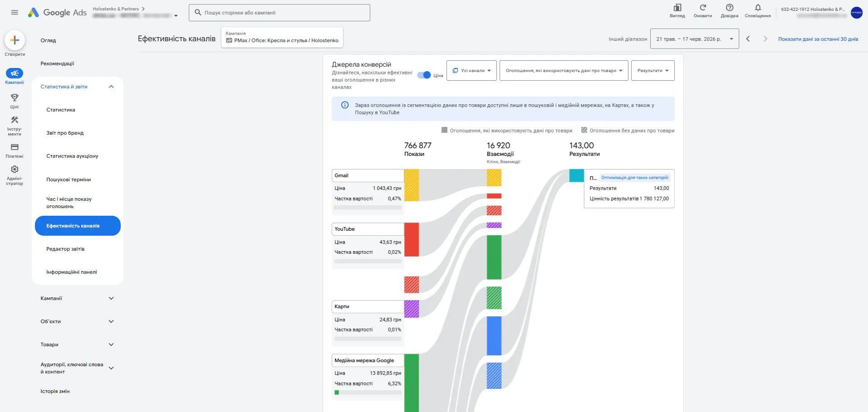Click the Gmail Ціна value 1 043,43 грн

pyautogui.click(x=387, y=188)
